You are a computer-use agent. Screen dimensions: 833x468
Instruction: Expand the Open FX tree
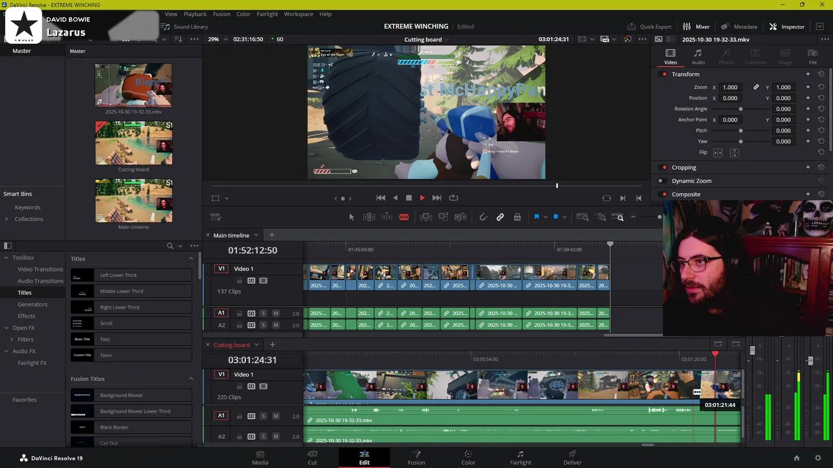[6, 328]
